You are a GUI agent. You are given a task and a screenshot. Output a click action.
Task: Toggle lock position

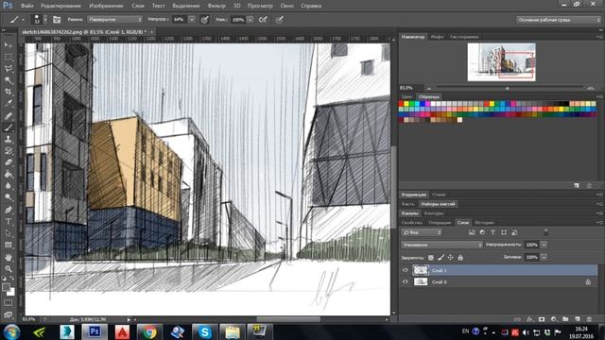pyautogui.click(x=451, y=257)
